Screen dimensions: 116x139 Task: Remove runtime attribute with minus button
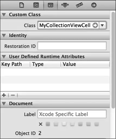[13, 95]
